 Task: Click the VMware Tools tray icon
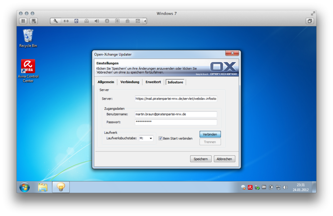point(264,187)
